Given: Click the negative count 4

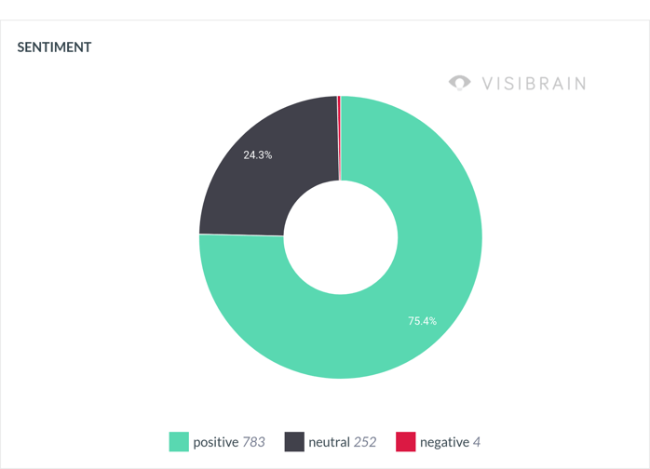Looking at the screenshot, I should click(x=477, y=442).
